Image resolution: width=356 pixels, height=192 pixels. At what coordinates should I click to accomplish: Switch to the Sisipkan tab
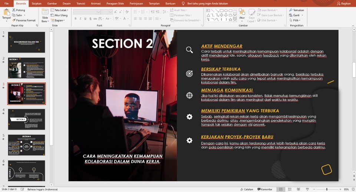tap(36, 3)
